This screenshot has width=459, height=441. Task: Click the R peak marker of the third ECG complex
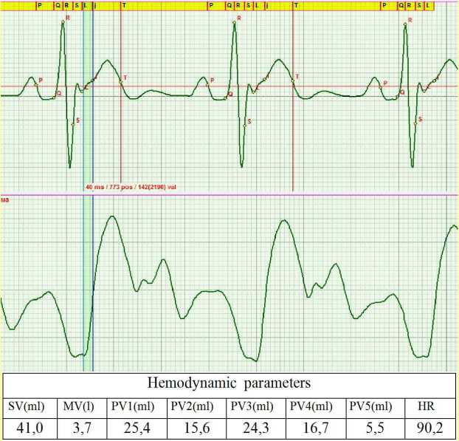[x=405, y=24]
